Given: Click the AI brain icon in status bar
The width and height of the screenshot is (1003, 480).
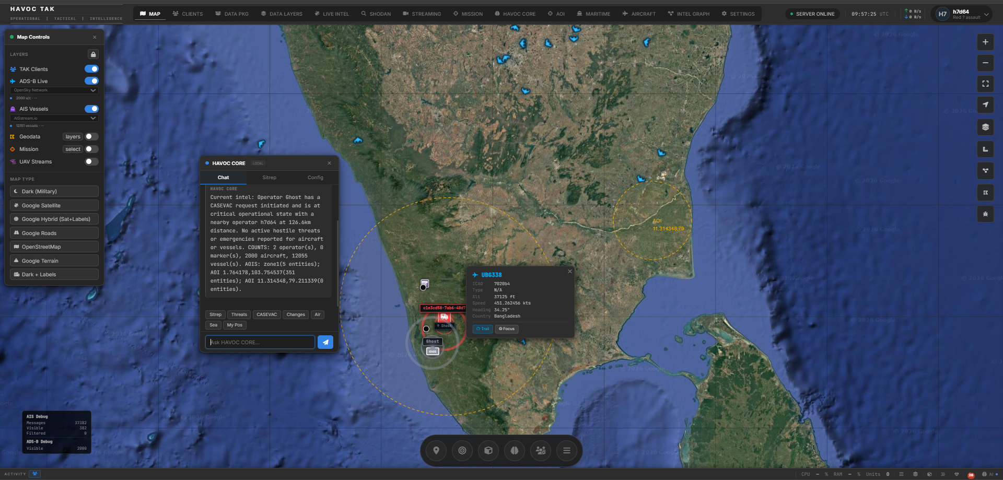Looking at the screenshot, I should click(x=984, y=474).
